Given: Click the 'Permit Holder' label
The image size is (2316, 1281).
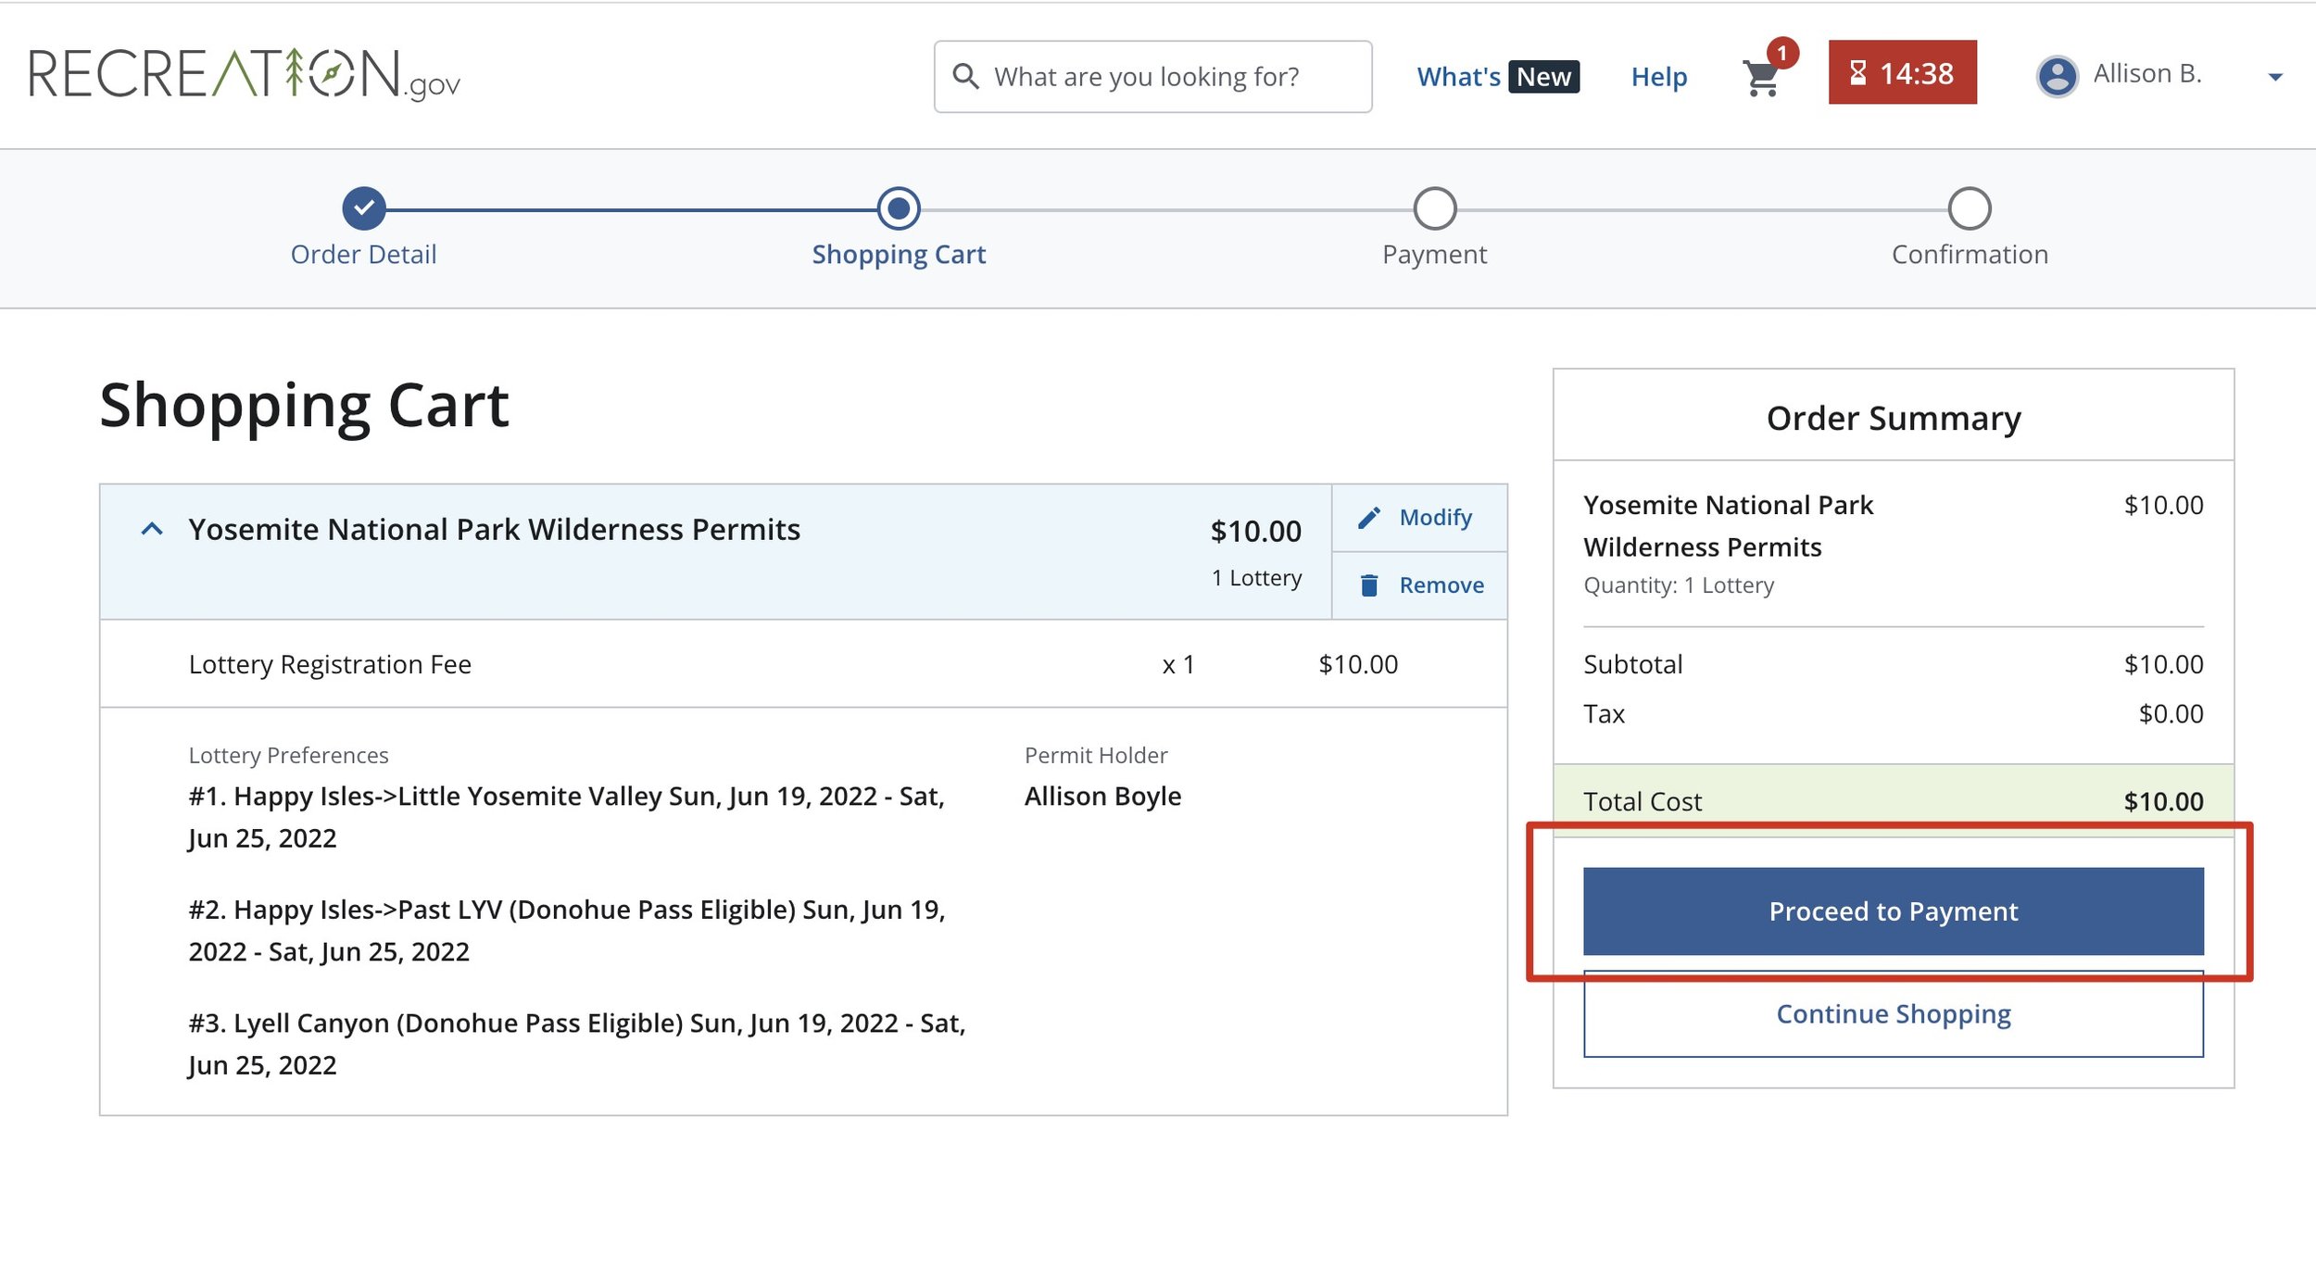Looking at the screenshot, I should [1096, 756].
